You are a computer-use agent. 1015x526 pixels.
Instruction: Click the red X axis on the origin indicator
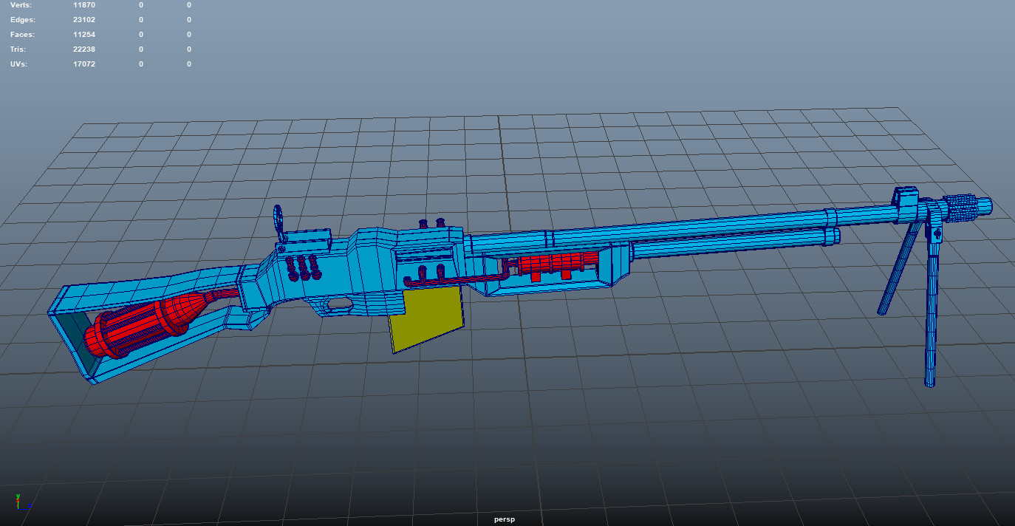click(18, 501)
